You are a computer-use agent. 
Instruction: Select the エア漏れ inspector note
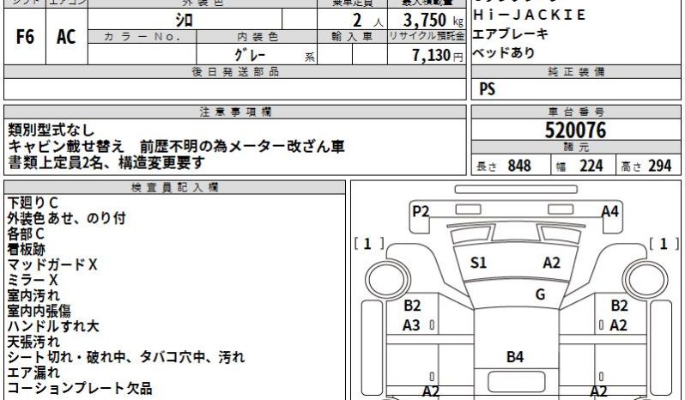(33, 373)
